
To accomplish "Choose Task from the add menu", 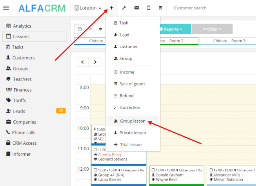I will (133, 23).
